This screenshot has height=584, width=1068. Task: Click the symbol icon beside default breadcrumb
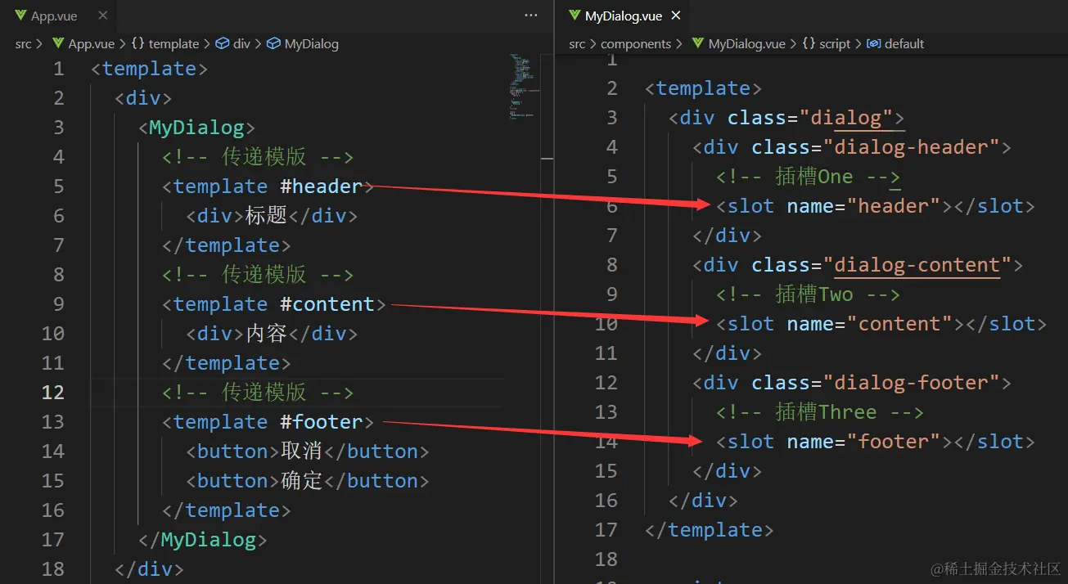873,44
